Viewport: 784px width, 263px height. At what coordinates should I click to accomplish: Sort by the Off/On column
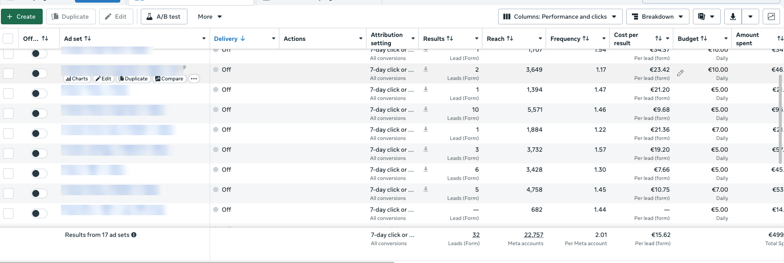point(45,38)
